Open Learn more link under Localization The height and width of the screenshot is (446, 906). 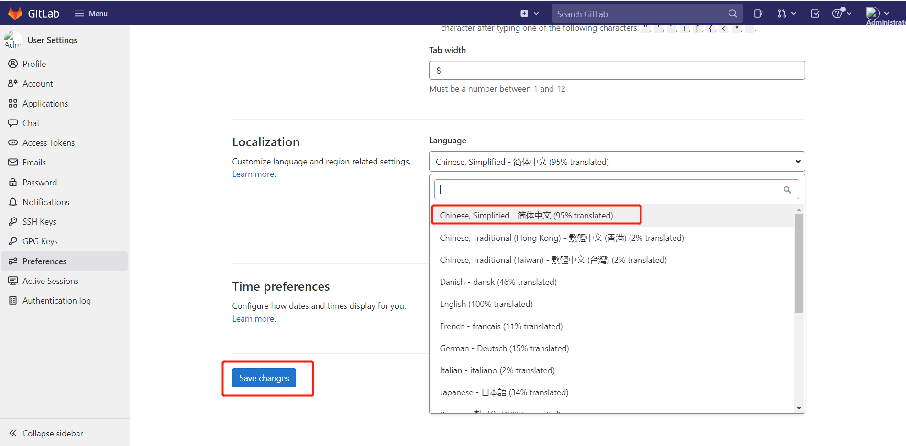(254, 174)
